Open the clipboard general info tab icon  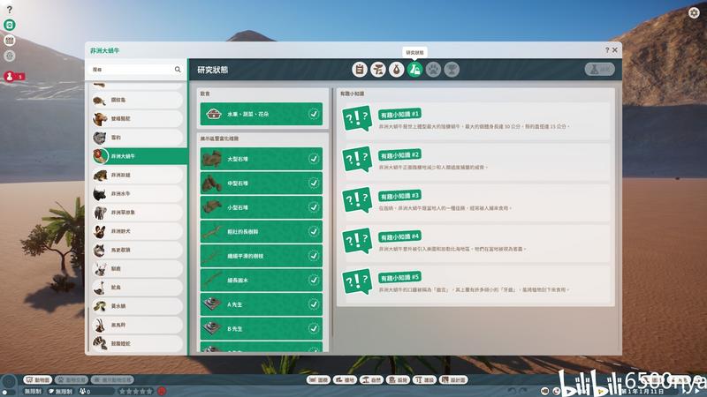[360, 70]
